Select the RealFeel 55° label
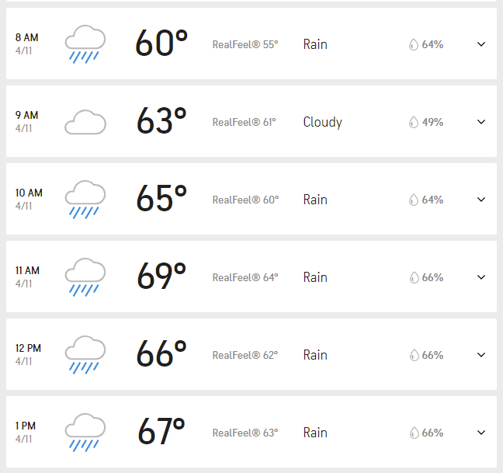The width and height of the screenshot is (503, 473). click(x=245, y=44)
